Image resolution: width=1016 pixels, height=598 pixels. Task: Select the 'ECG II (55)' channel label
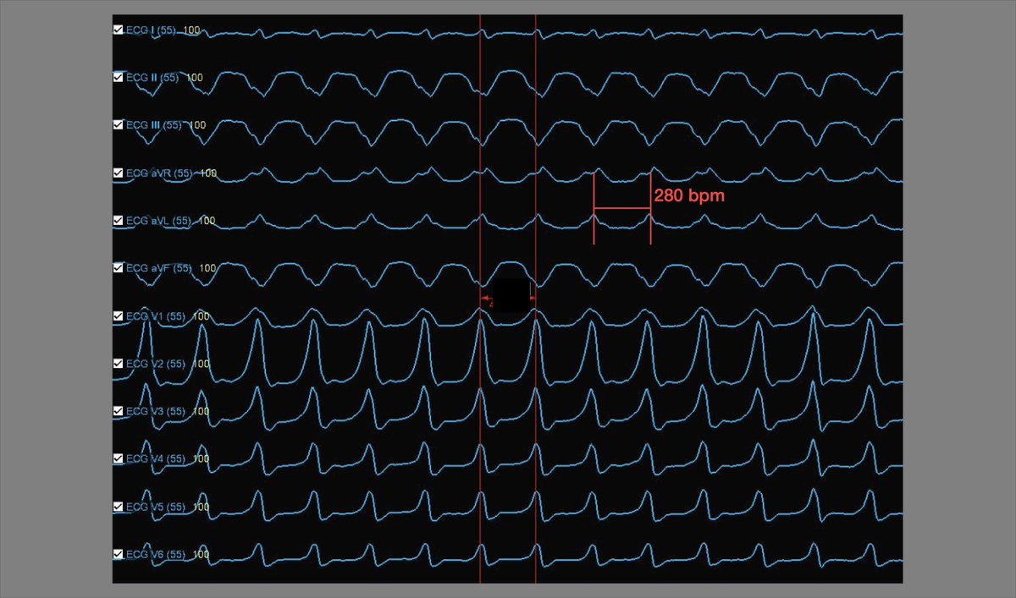click(152, 78)
